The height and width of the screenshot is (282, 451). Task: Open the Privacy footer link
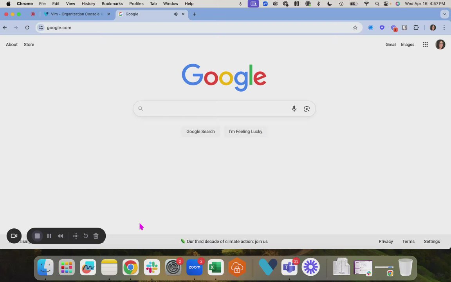[x=386, y=241]
